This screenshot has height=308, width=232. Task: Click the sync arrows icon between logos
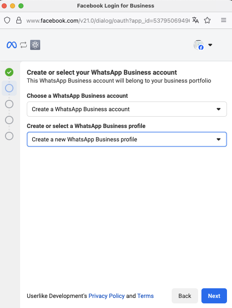pyautogui.click(x=23, y=45)
